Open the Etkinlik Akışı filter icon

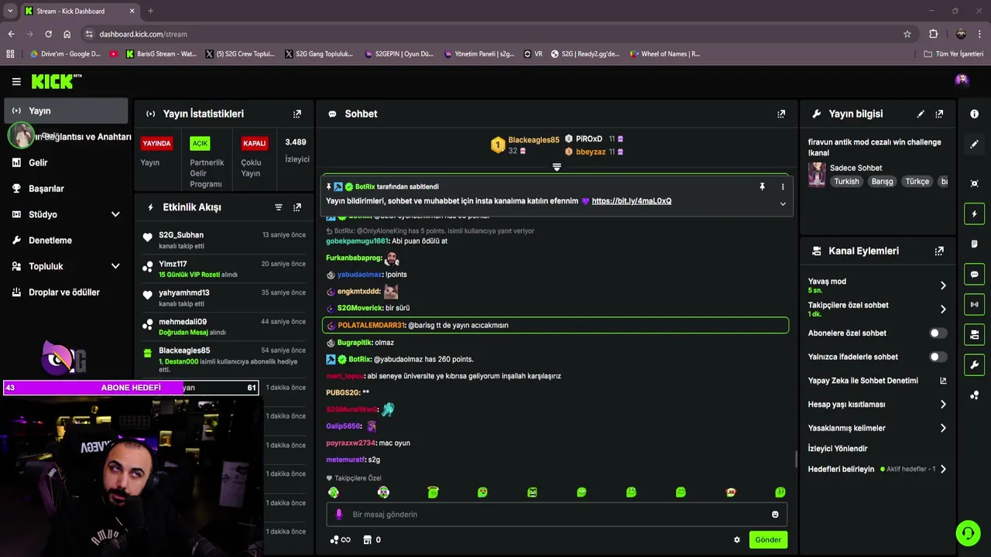(279, 207)
